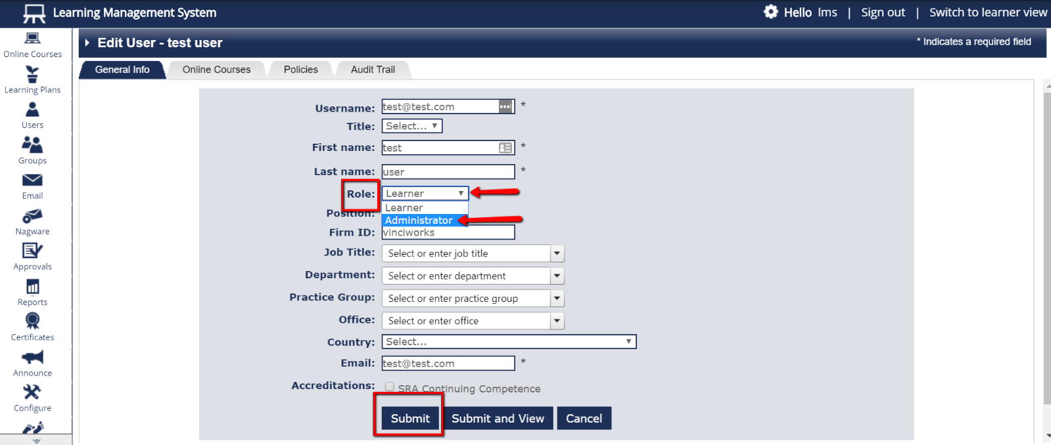1051x445 pixels.
Task: Open the Learning Plans sidebar icon
Action: (32, 80)
